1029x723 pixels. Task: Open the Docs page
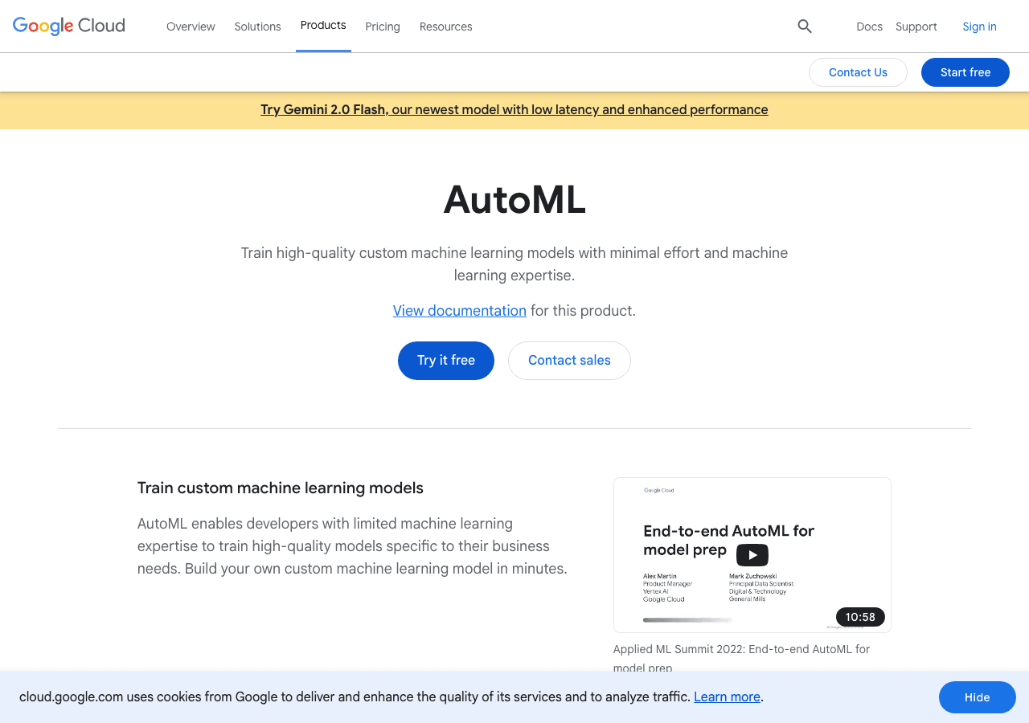[869, 27]
